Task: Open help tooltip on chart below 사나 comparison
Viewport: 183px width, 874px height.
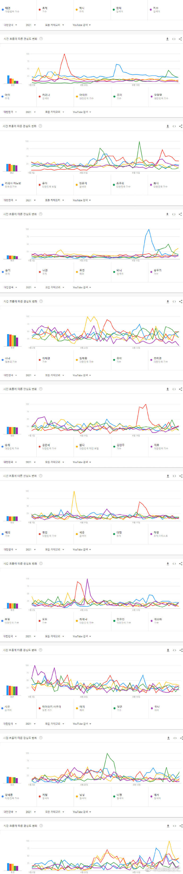Action: [41, 389]
